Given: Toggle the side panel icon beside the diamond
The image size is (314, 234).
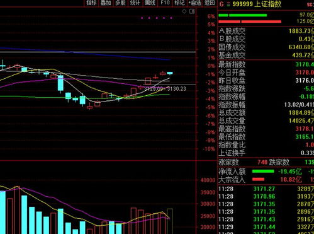Looking at the screenshot, I should pos(192,11).
